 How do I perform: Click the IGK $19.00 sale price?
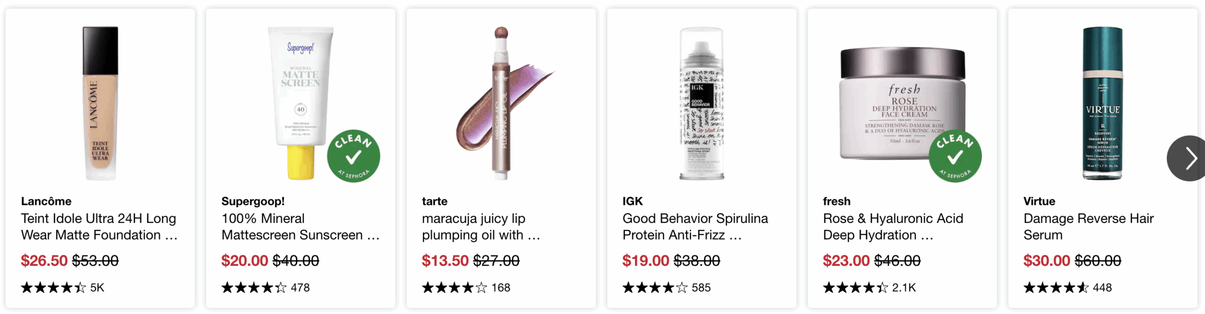coord(645,260)
